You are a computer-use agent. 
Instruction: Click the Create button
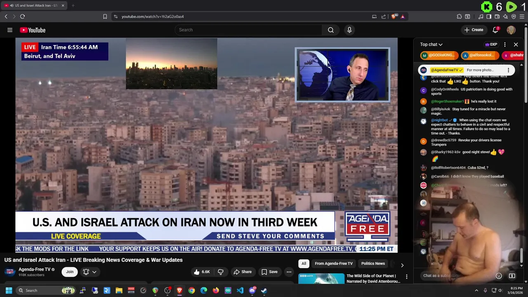pos(474,30)
